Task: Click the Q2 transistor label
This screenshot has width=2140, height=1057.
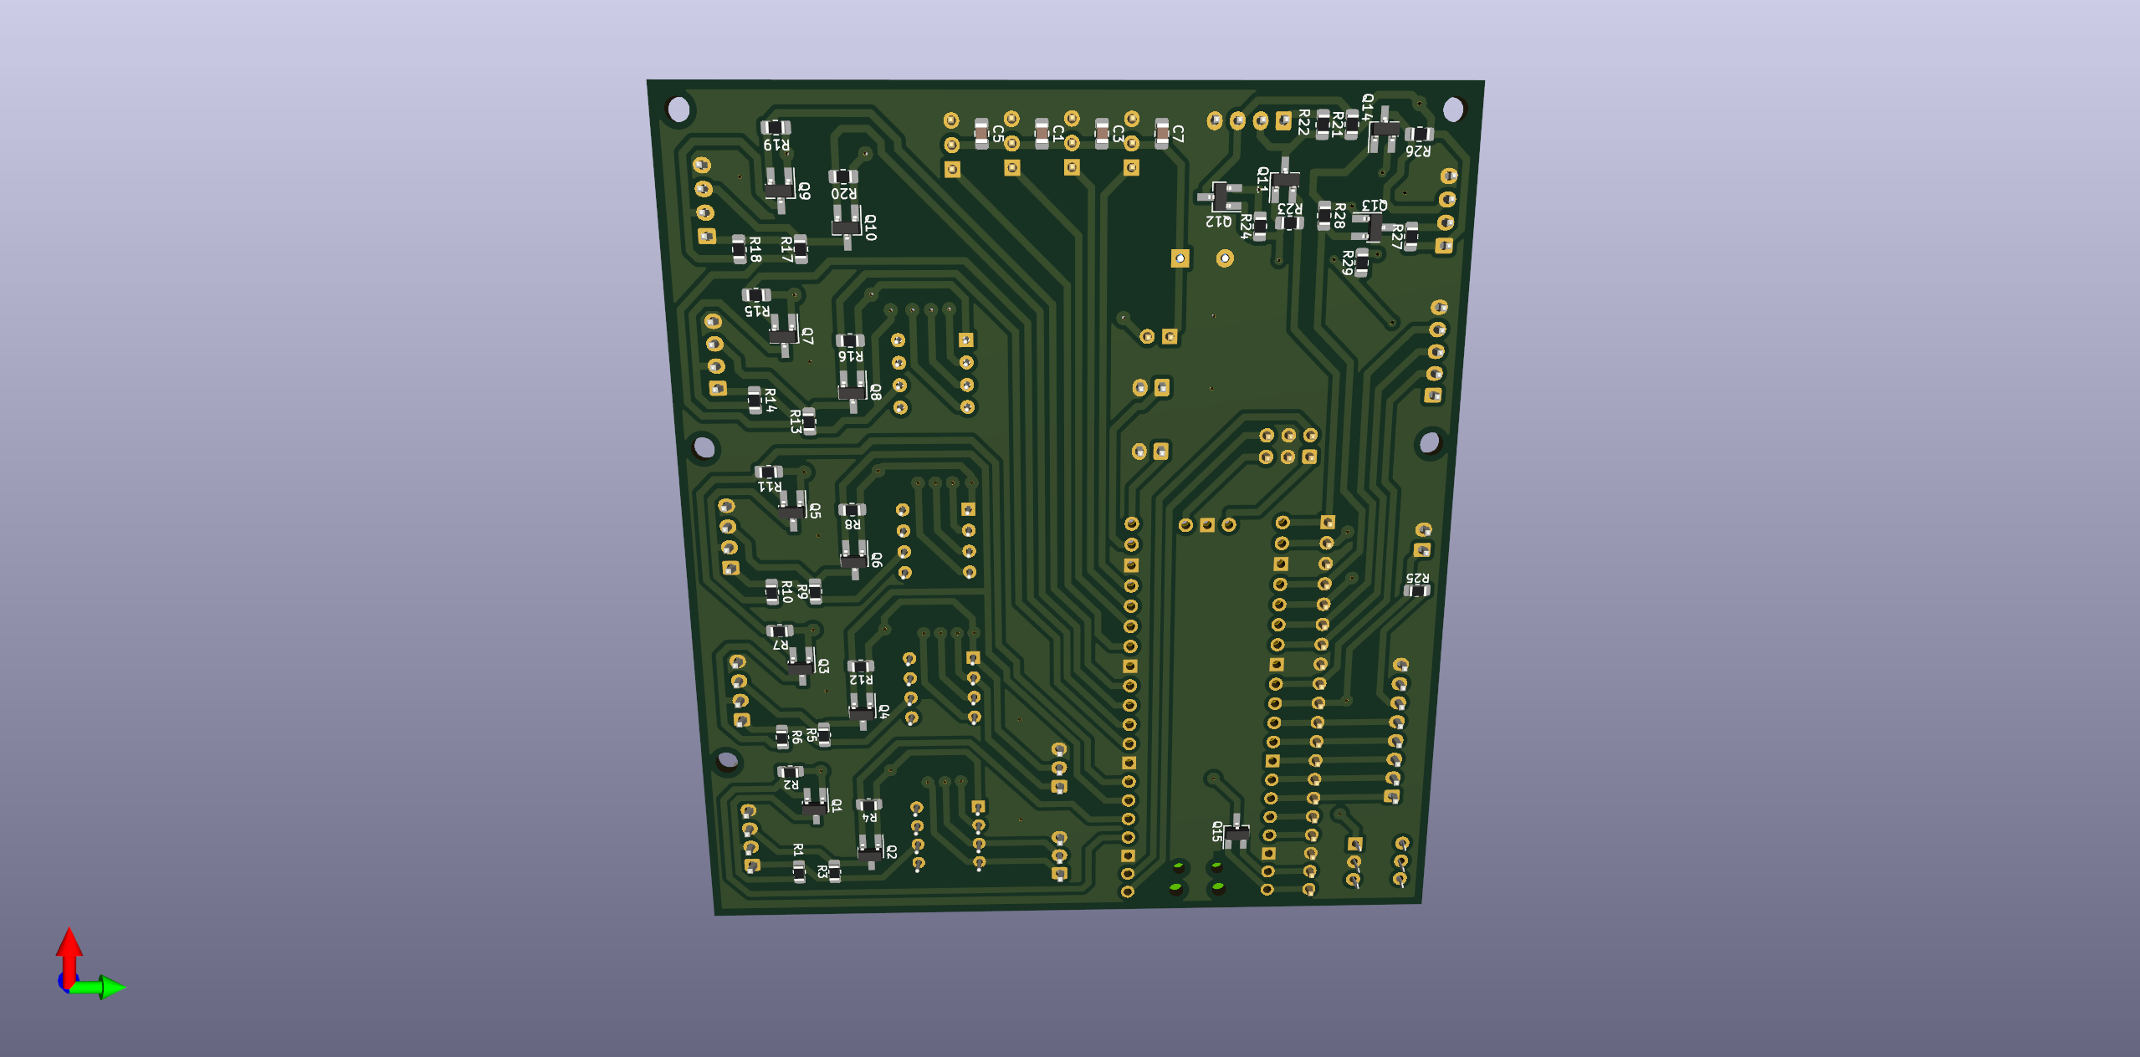Action: click(891, 851)
